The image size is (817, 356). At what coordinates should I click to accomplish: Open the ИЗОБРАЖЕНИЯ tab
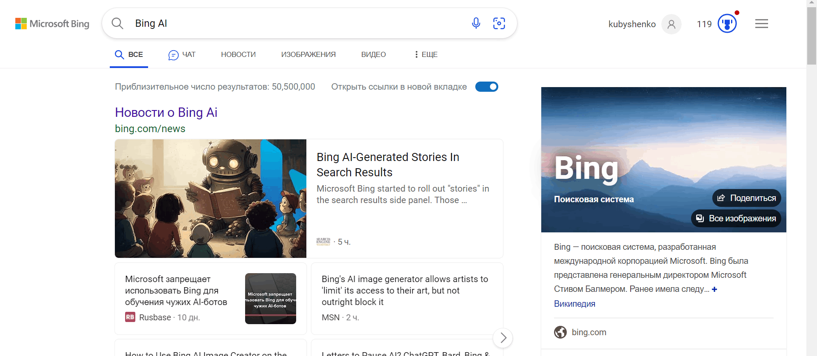click(309, 54)
